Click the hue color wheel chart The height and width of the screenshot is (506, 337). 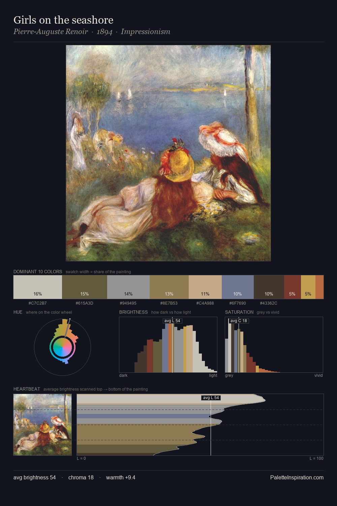pyautogui.click(x=62, y=347)
